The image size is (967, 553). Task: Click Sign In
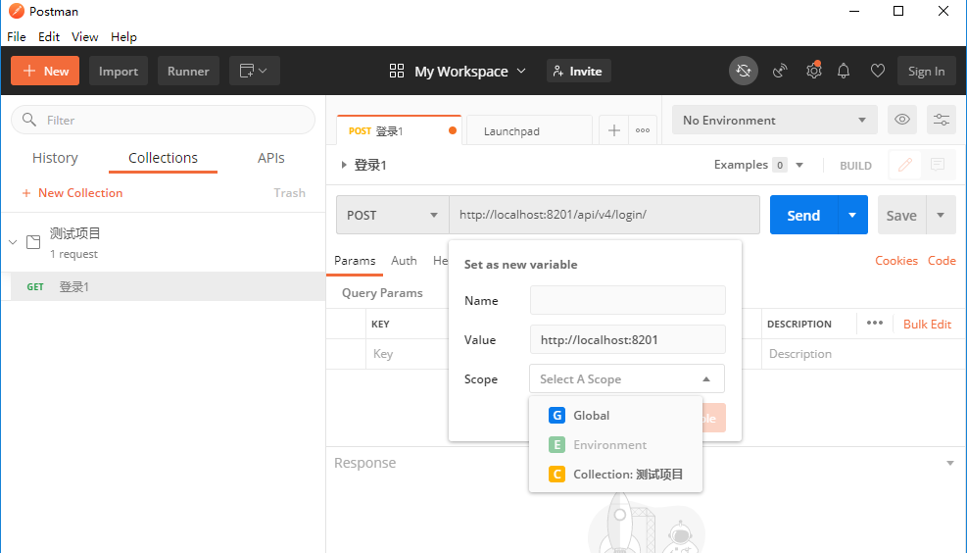(926, 71)
